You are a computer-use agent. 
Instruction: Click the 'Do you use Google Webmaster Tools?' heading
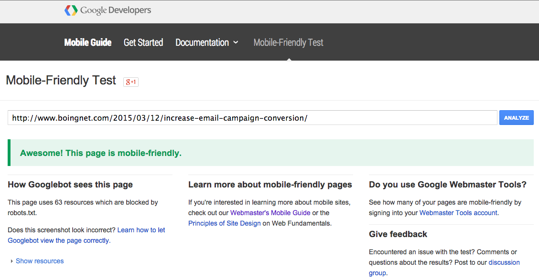[x=448, y=185]
